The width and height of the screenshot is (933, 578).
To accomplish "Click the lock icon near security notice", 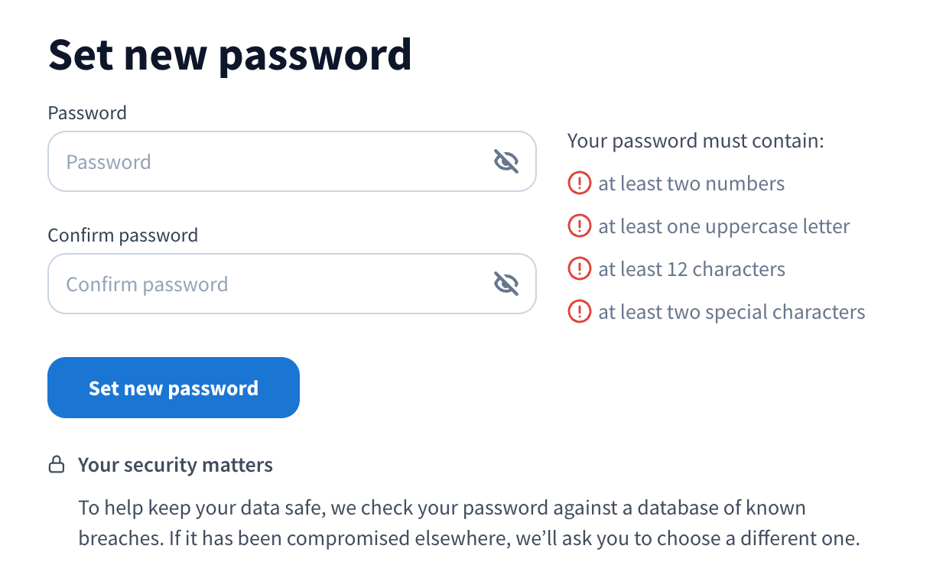I will (x=57, y=465).
